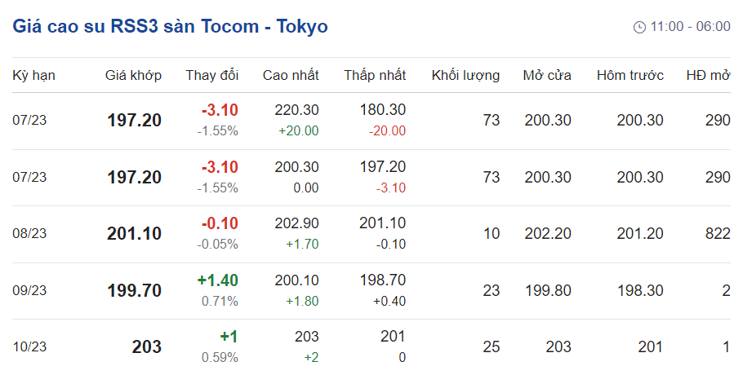Click the 09/23 contract term cell

[x=30, y=290]
